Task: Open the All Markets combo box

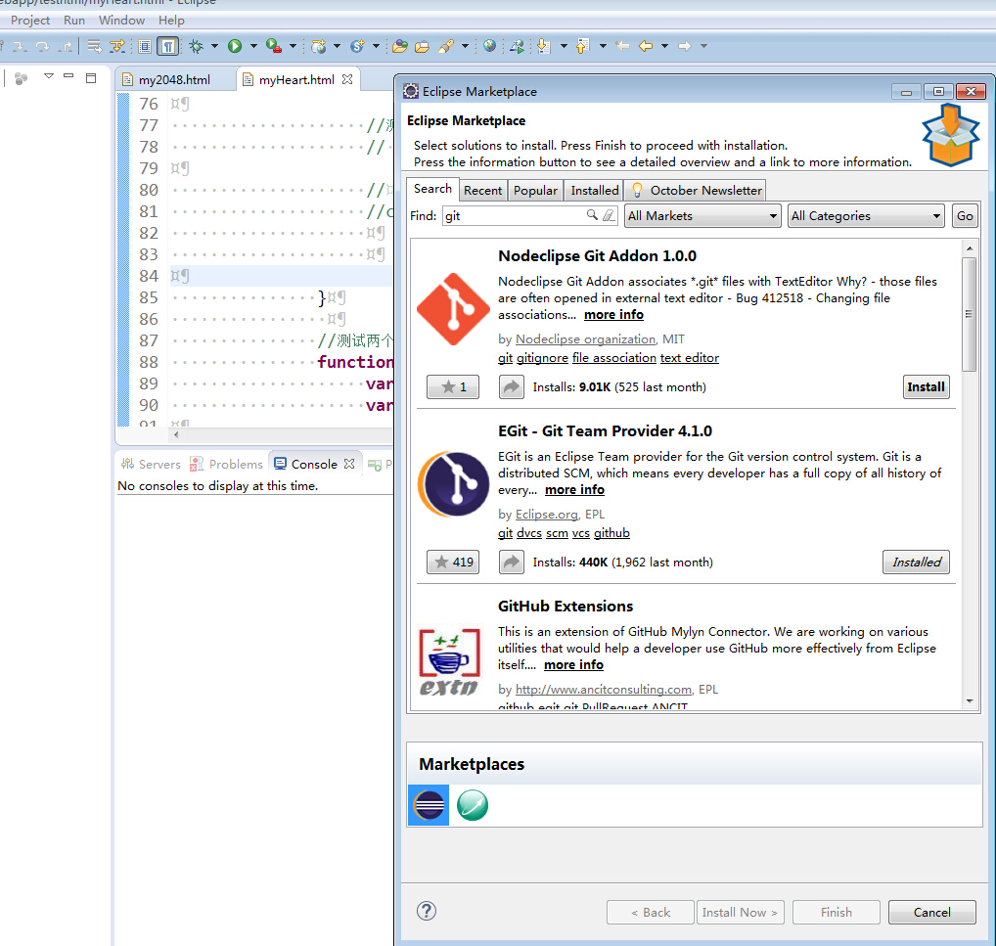Action: [702, 216]
